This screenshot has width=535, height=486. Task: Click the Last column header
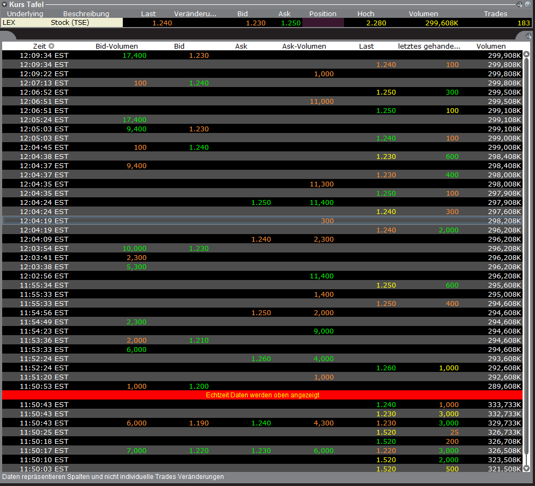coord(366,46)
